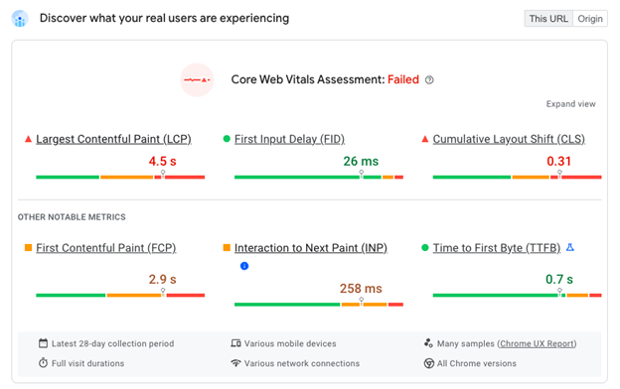The image size is (620, 389).
Task: Expand view of the metrics
Action: (570, 104)
